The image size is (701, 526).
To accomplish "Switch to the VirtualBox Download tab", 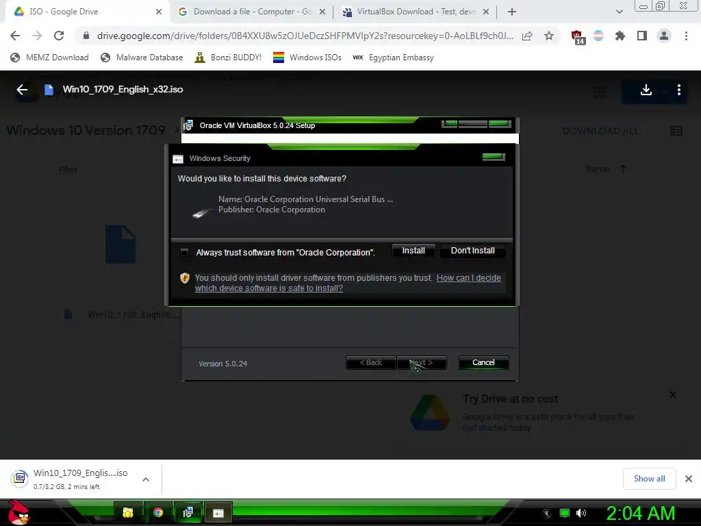I will coord(416,12).
